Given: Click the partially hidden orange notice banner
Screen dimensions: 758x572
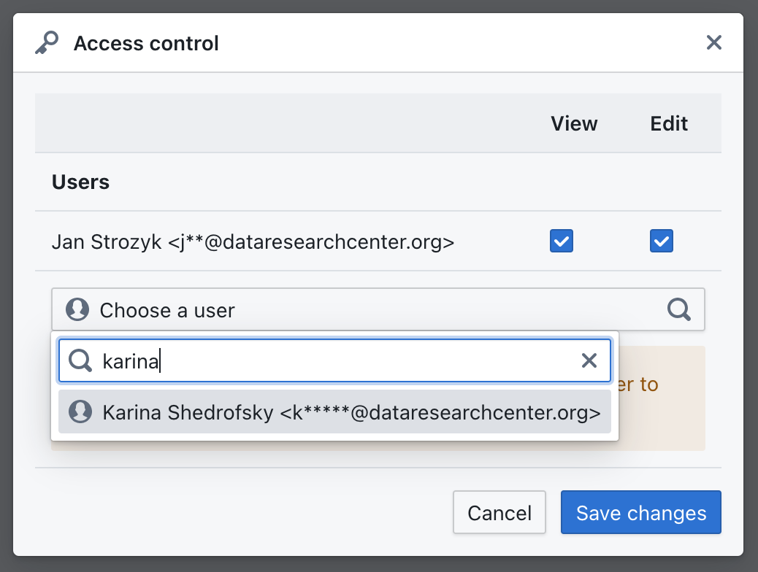Looking at the screenshot, I should pos(662,398).
